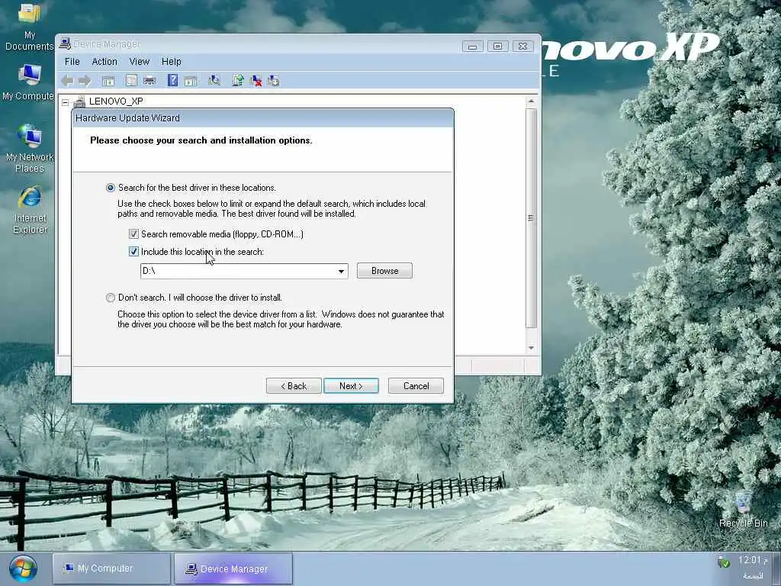Click the Hardware Update Wizard title bar
The image size is (781, 586).
(x=262, y=118)
